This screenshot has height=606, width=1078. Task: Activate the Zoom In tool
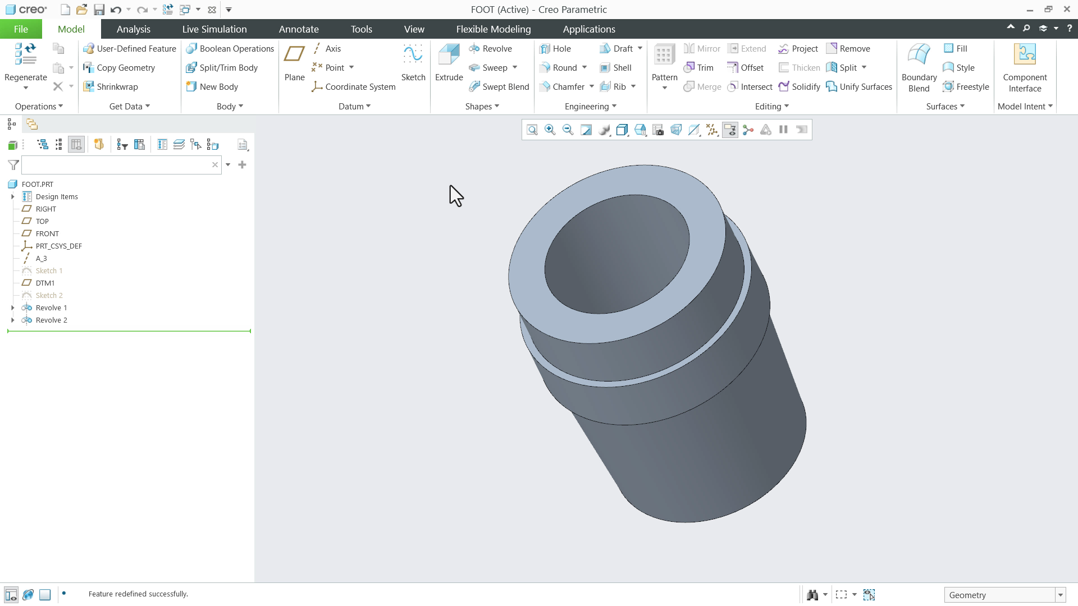click(550, 130)
